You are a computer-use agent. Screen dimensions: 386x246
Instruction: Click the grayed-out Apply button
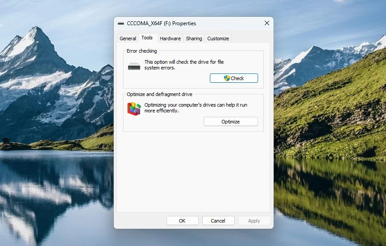coord(254,221)
